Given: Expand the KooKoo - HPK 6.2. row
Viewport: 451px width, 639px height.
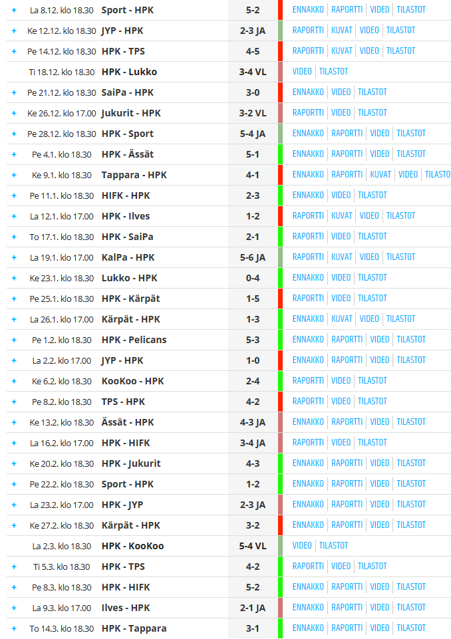Looking at the screenshot, I should (x=14, y=381).
